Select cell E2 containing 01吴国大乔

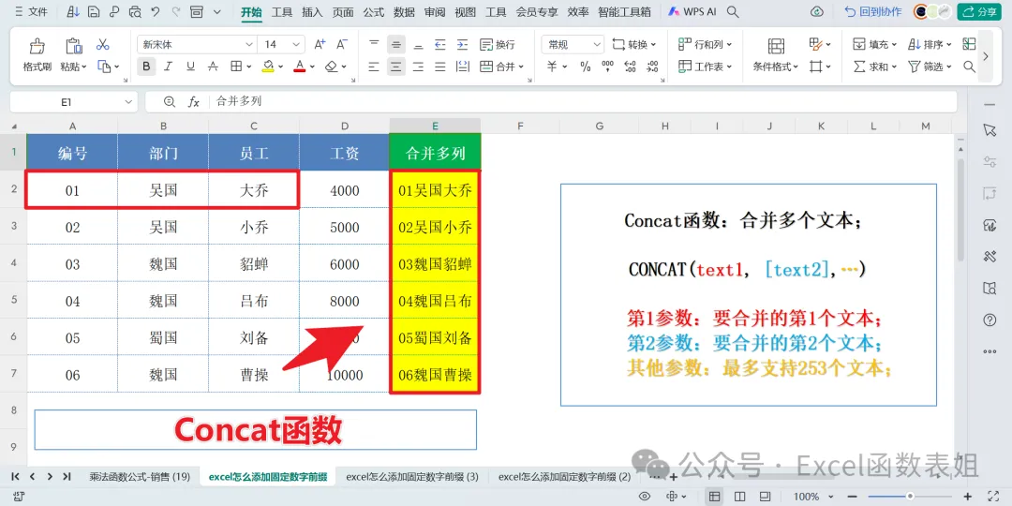pyautogui.click(x=436, y=190)
